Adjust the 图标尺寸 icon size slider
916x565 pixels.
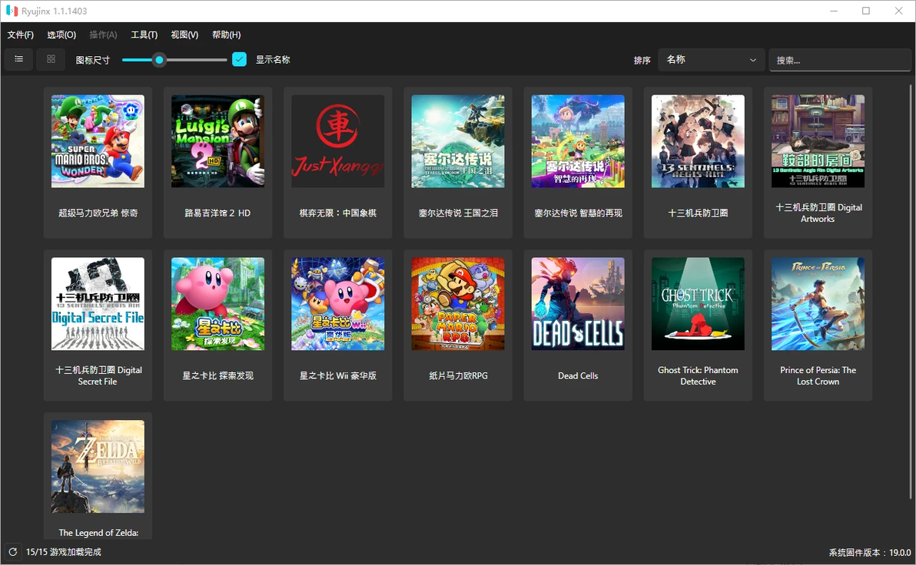coord(174,60)
